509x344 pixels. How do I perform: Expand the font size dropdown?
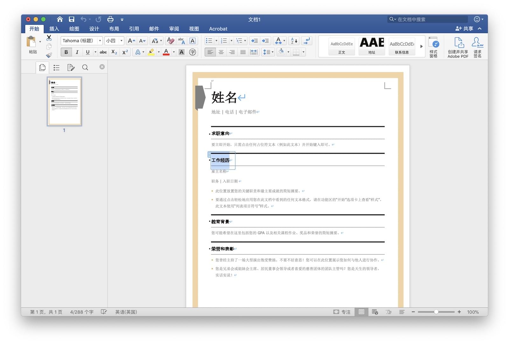tap(121, 41)
